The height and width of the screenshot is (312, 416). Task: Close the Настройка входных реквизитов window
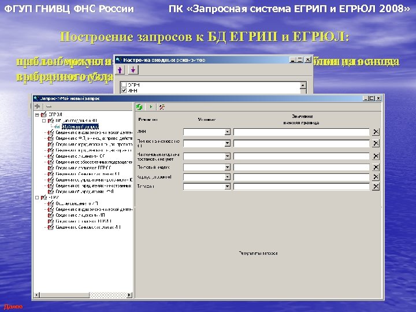[x=307, y=60]
